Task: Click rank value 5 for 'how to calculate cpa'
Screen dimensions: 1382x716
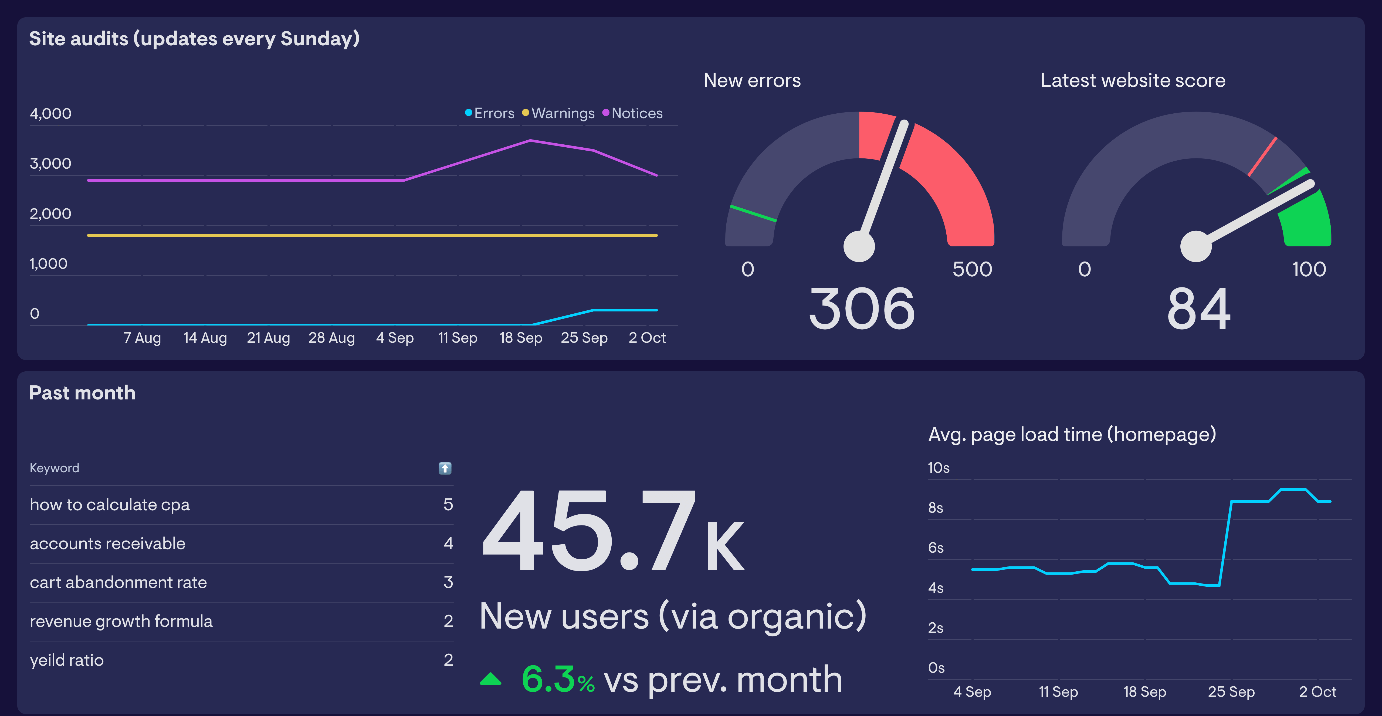Action: pyautogui.click(x=449, y=505)
